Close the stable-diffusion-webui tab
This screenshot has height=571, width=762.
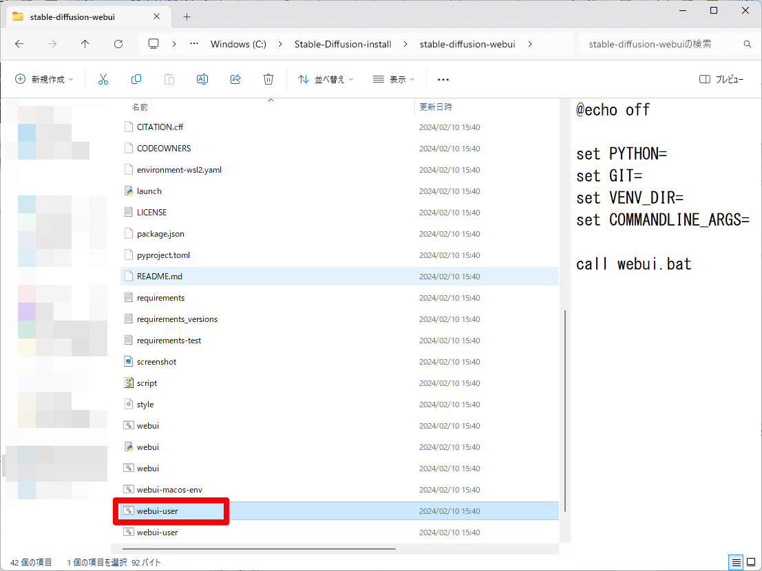coord(156,17)
